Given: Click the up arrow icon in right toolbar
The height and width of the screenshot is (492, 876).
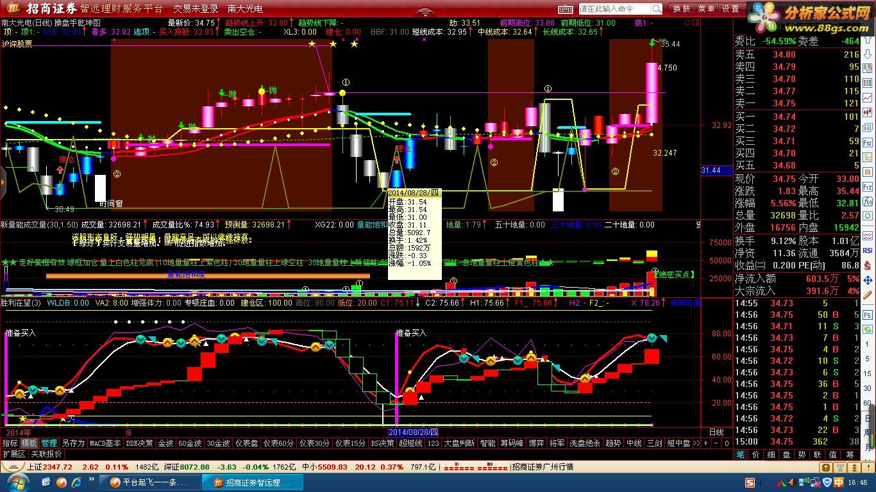Looking at the screenshot, I should click(x=868, y=40).
